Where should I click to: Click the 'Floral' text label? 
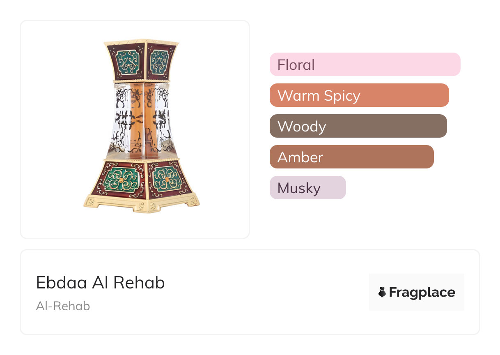click(296, 65)
